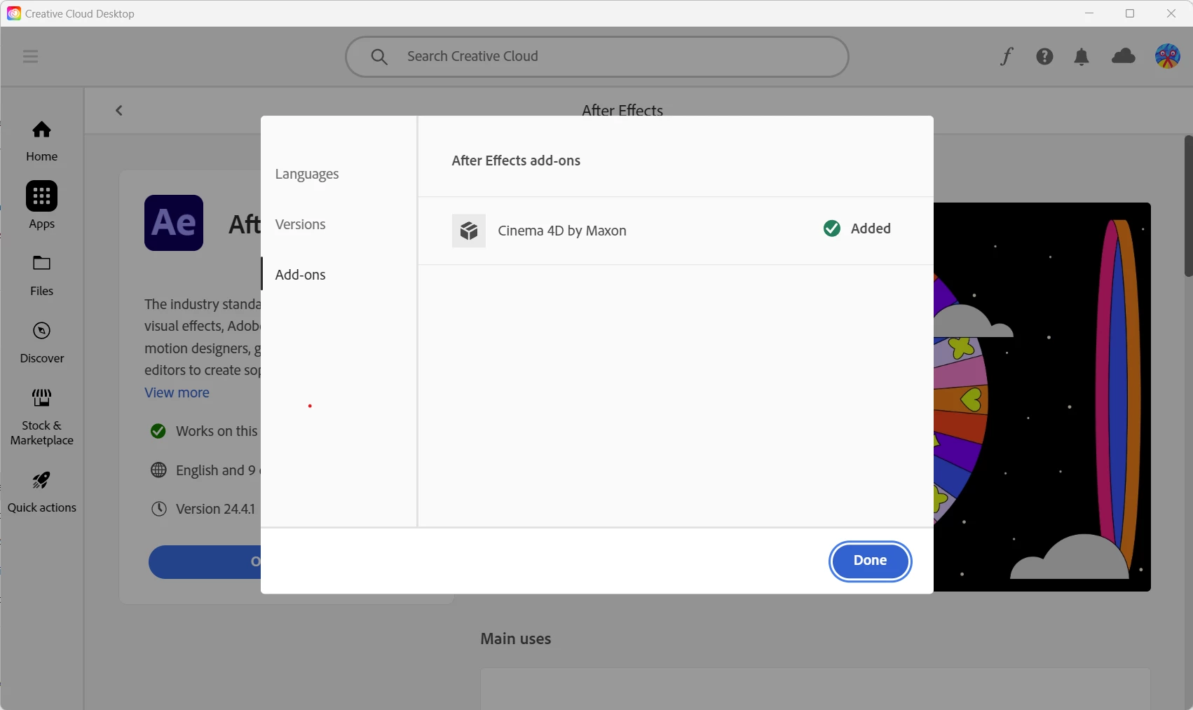Focus the Search Creative Cloud field
This screenshot has height=710, width=1193.
597,57
